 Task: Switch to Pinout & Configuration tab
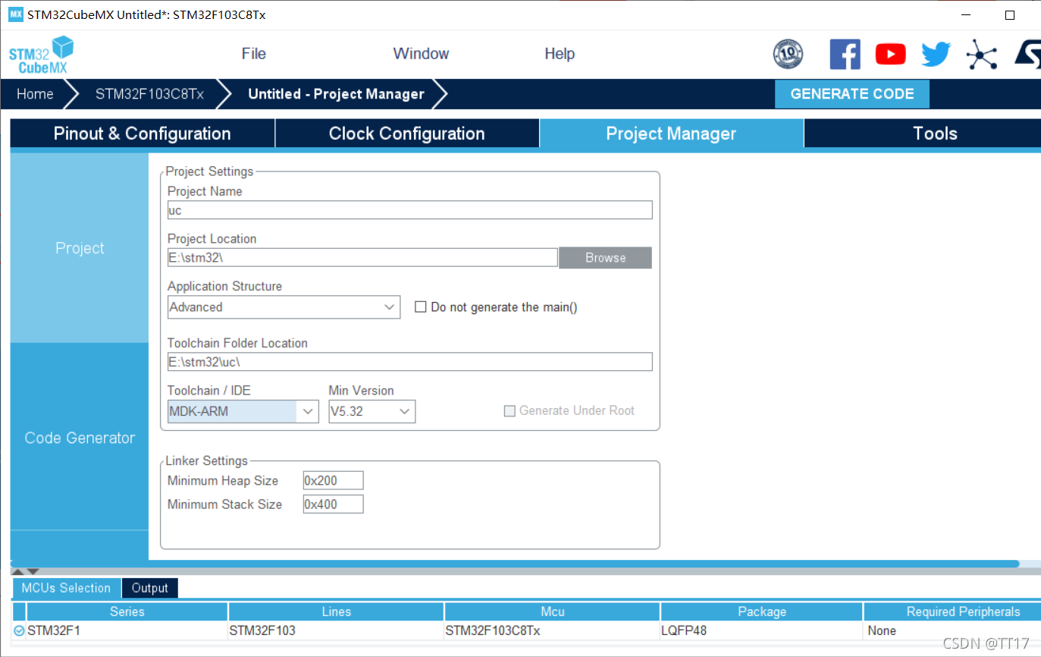[x=143, y=134]
